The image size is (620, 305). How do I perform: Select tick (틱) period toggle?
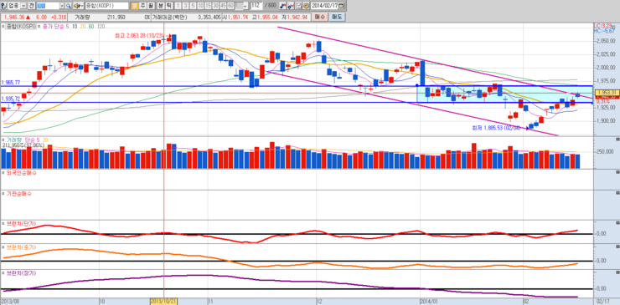click(169, 6)
